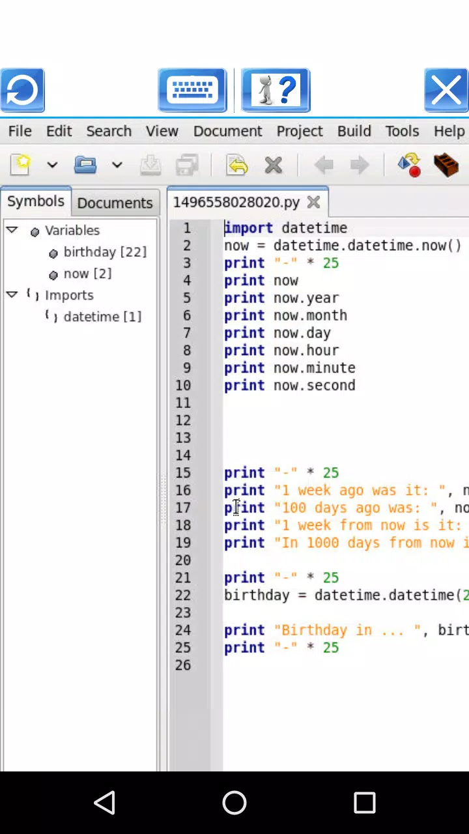Tap the Android back navigation button
The image size is (469, 834).
[x=104, y=803]
